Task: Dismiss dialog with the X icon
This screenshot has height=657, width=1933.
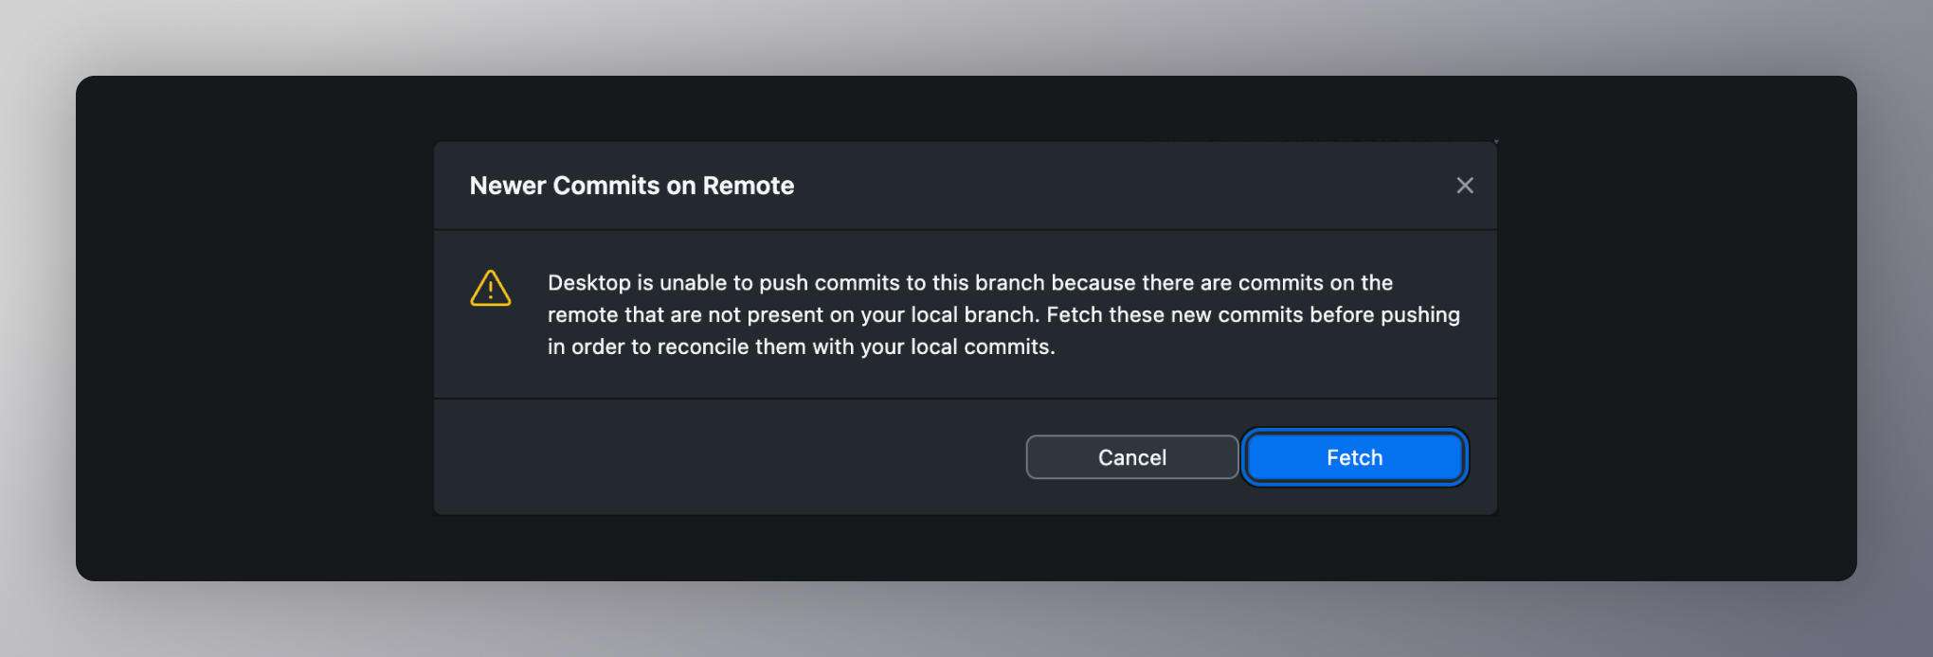Action: 1465,186
